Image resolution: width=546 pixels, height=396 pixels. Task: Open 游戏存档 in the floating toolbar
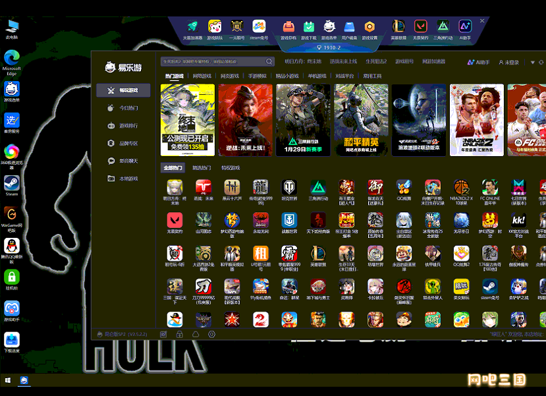(x=288, y=27)
